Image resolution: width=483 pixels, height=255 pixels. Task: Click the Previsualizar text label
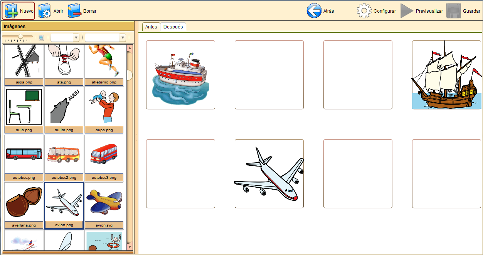click(429, 11)
